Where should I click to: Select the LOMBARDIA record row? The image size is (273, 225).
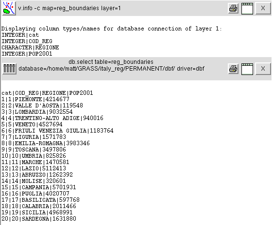click(x=37, y=112)
